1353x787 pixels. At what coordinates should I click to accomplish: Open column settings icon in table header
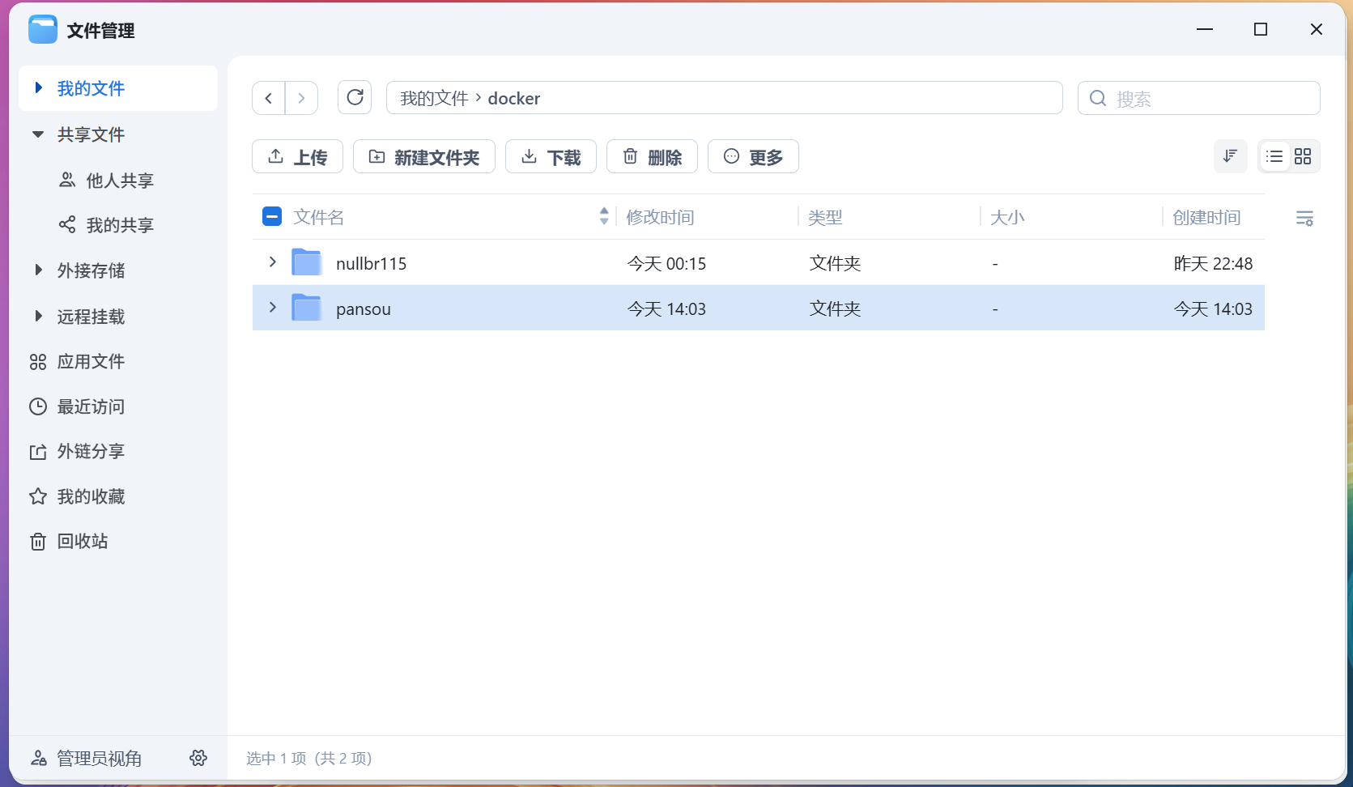[1304, 218]
